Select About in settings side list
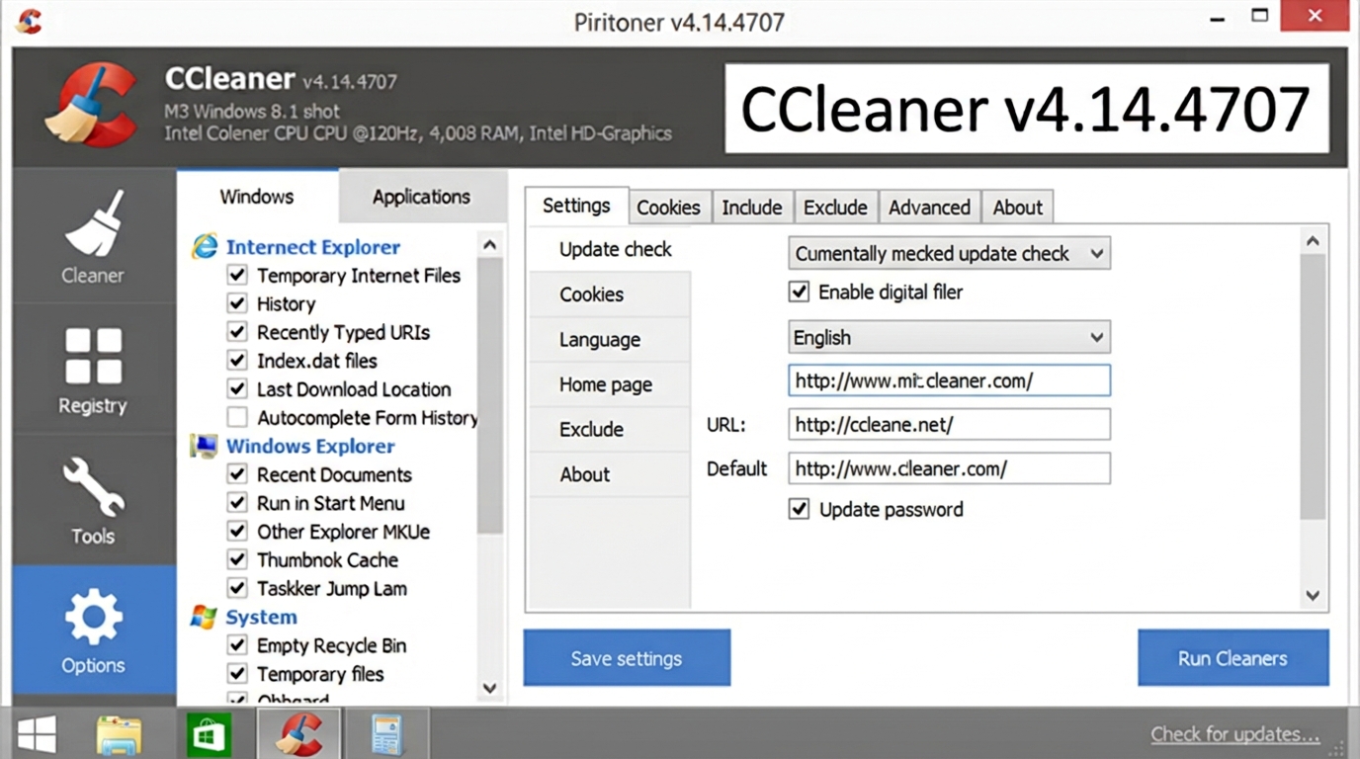Screen dimensions: 1360x759 [610, 474]
